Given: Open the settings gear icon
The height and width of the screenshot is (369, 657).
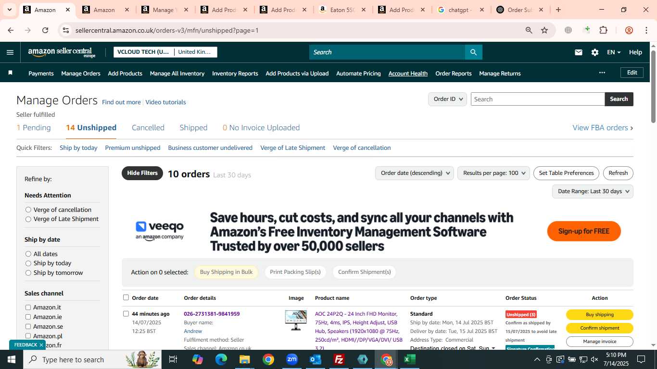Looking at the screenshot, I should 595,52.
